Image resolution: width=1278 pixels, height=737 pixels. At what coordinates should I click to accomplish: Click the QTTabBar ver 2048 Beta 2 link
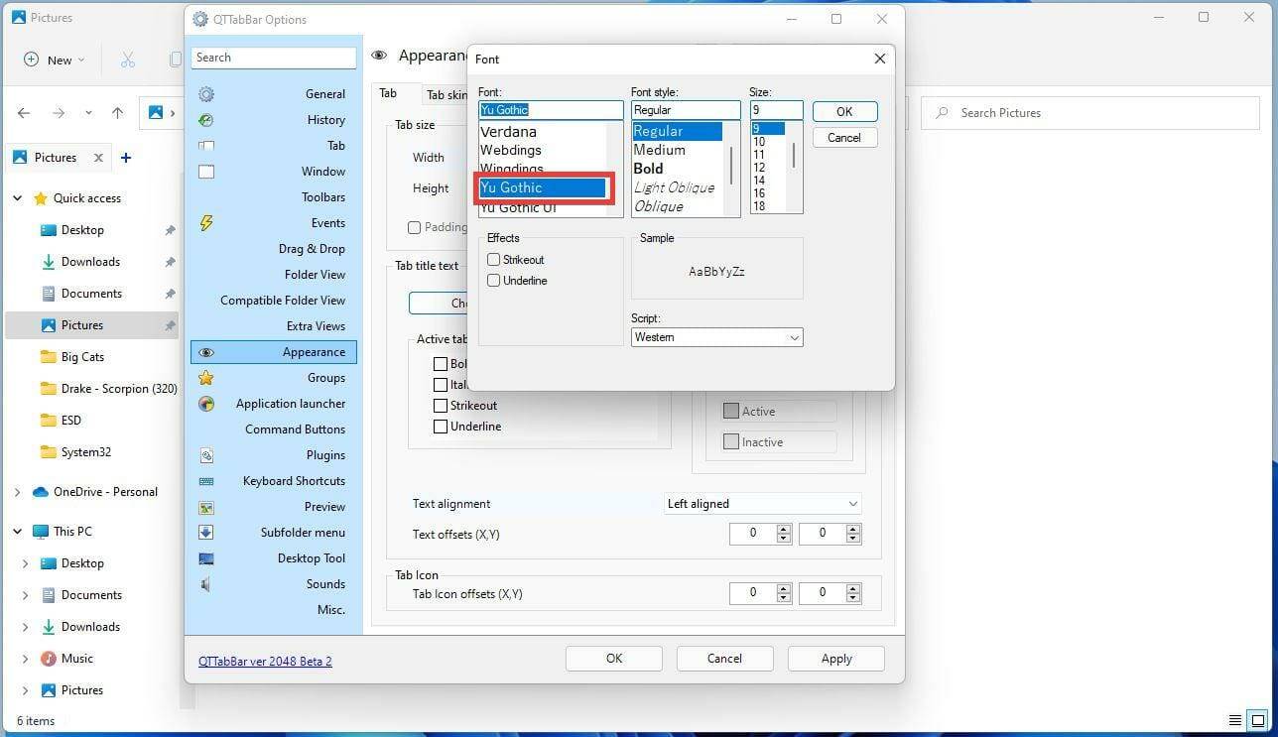coord(265,661)
